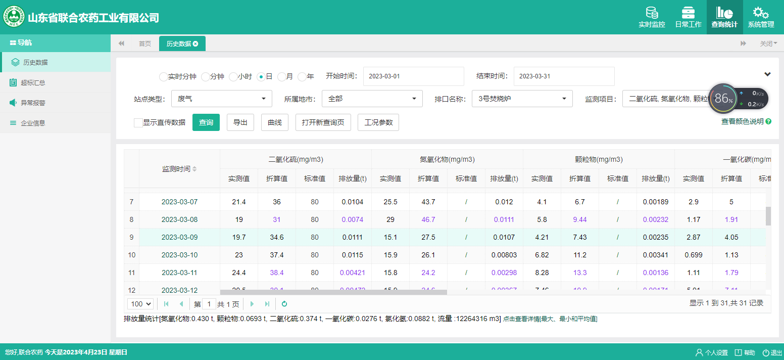
Task: Collapse the query filter panel chevron
Action: (767, 74)
